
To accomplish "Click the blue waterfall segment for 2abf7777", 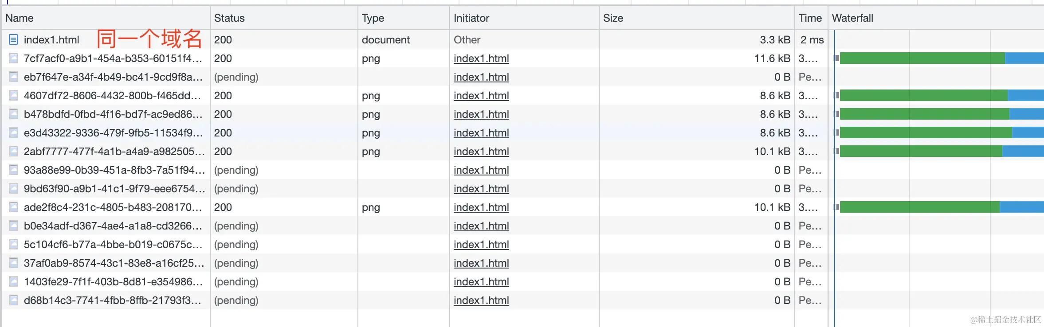I will click(1022, 151).
